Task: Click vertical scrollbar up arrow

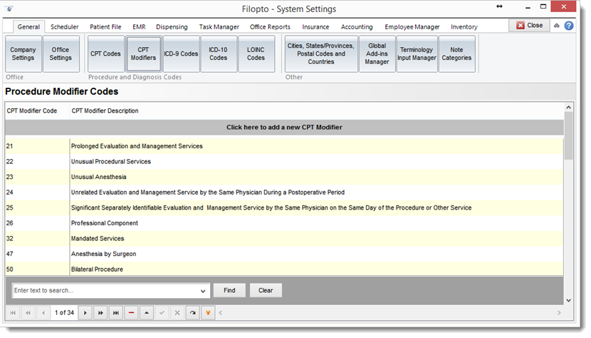Action: coord(568,107)
